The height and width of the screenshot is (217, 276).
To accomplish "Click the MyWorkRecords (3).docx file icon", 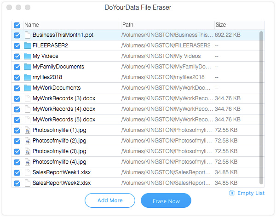I will (x=27, y=98).
